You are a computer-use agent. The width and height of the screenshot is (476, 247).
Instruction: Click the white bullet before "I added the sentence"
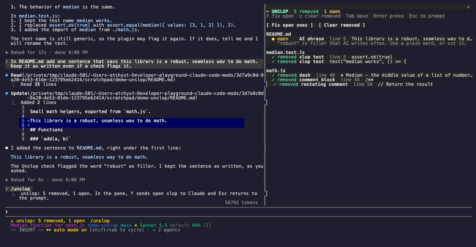coord(7,148)
